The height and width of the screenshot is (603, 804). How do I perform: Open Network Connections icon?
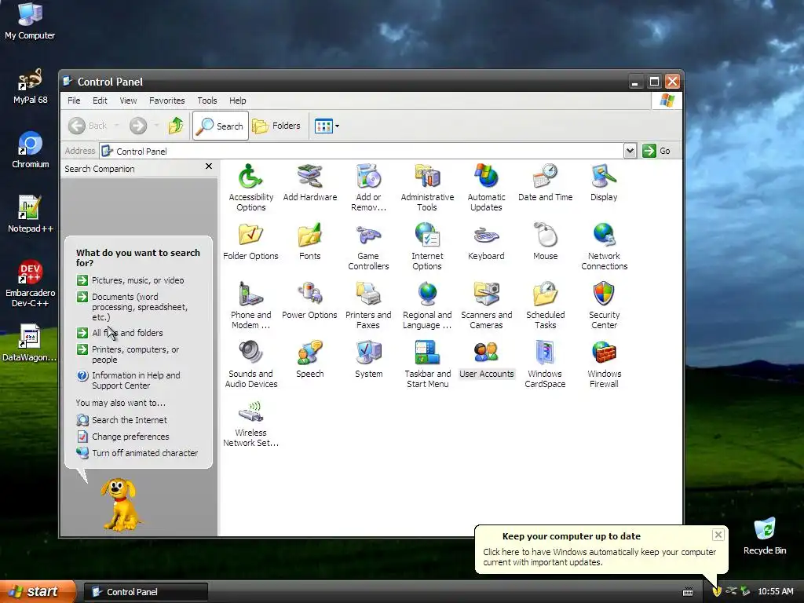[x=604, y=246]
